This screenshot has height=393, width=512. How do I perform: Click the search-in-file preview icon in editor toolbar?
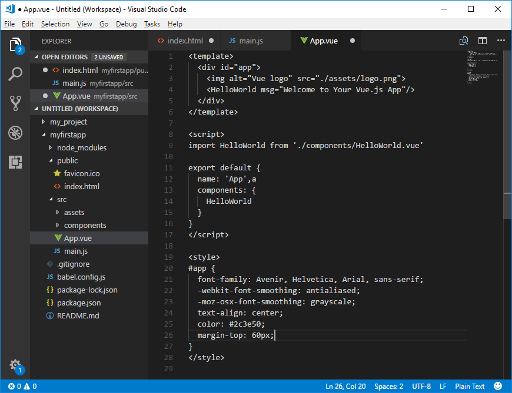[x=464, y=41]
